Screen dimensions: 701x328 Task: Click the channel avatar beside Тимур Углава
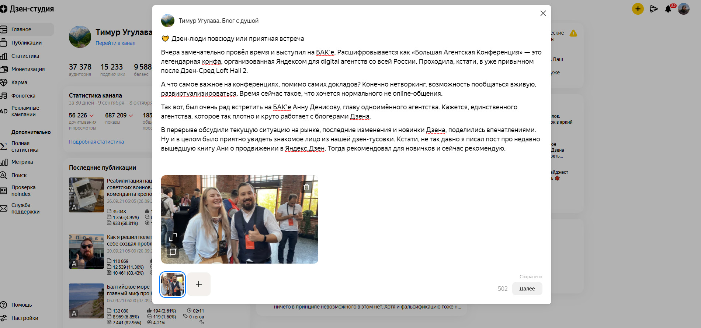coord(80,37)
